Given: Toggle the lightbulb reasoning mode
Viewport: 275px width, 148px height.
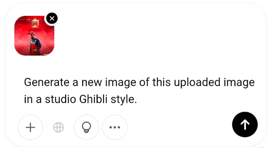Looking at the screenshot, I should (86, 127).
